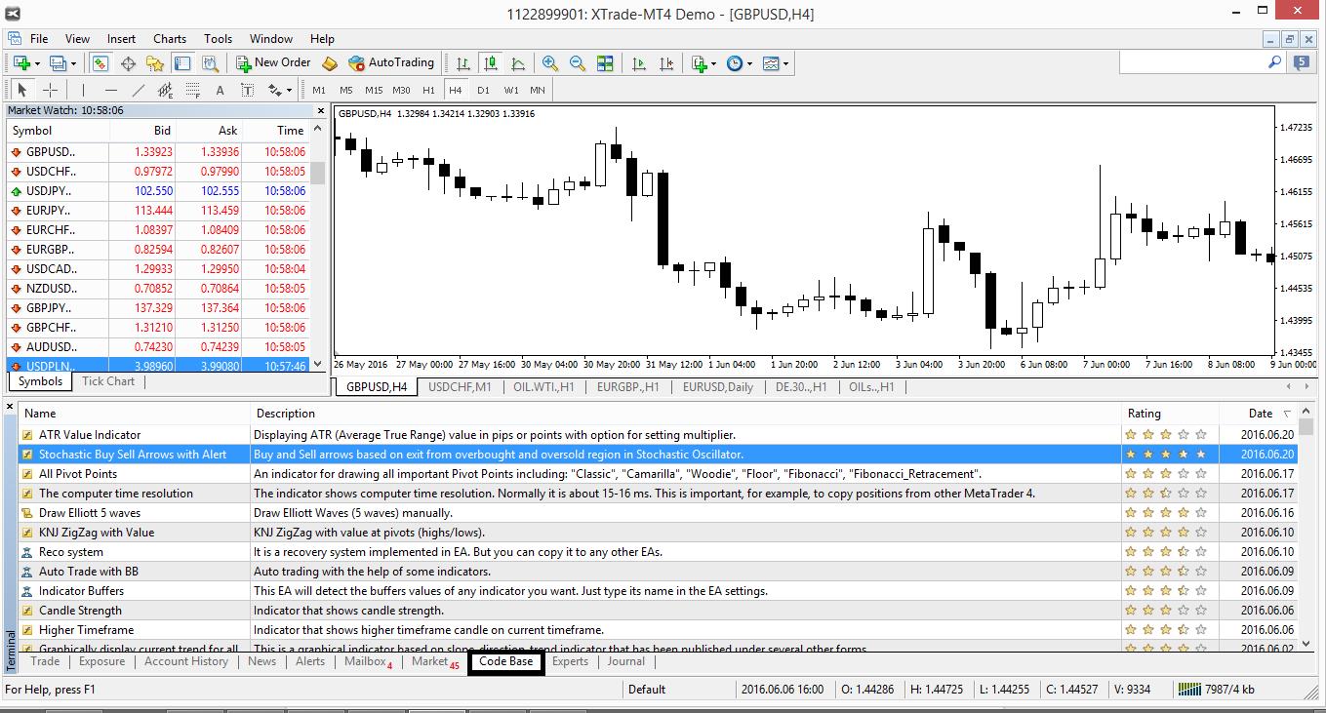The height and width of the screenshot is (713, 1326).
Task: Click the Market Watch vertical scrollbar
Action: pos(318,244)
